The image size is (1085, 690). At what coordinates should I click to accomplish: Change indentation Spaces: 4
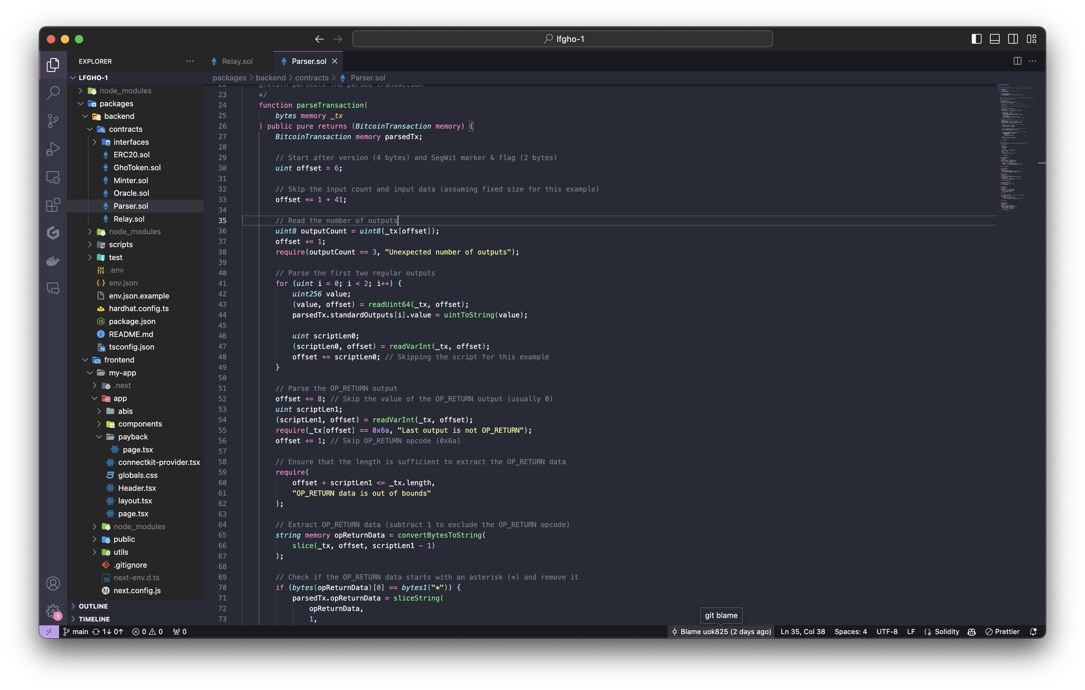point(850,631)
